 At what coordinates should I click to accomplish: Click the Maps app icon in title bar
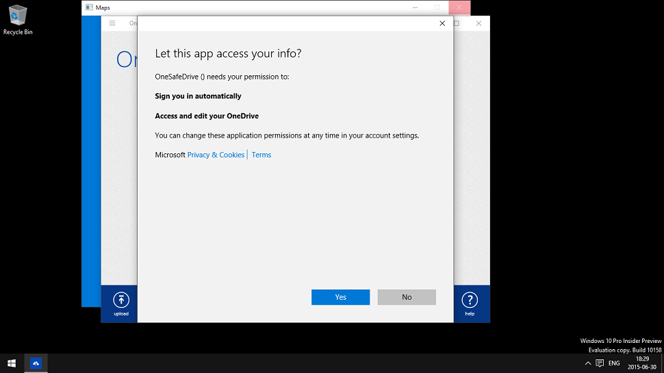(x=89, y=8)
